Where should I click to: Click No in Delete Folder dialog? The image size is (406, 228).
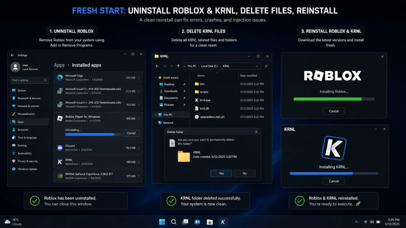[245, 173]
